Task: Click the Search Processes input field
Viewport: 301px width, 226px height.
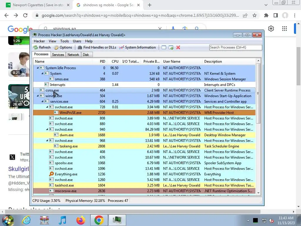Action: click(235, 47)
